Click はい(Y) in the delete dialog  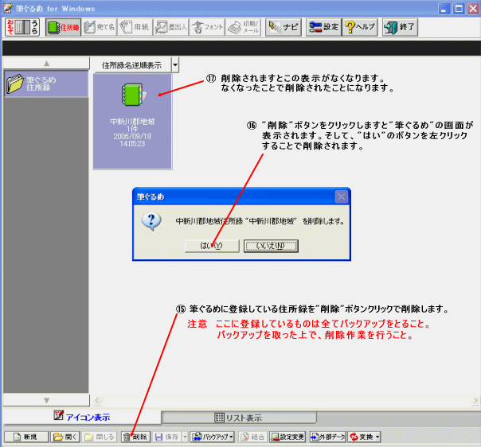tap(212, 246)
